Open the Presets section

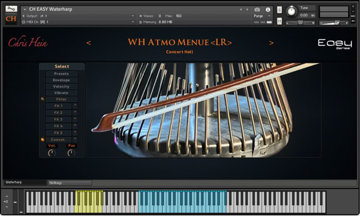[x=61, y=74]
